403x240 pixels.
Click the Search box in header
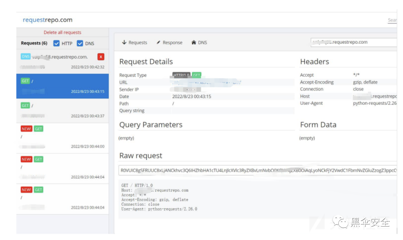(392, 20)
